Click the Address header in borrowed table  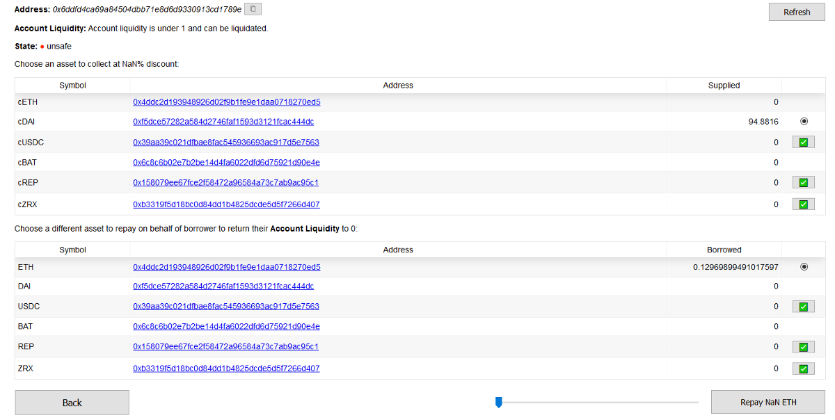point(398,250)
